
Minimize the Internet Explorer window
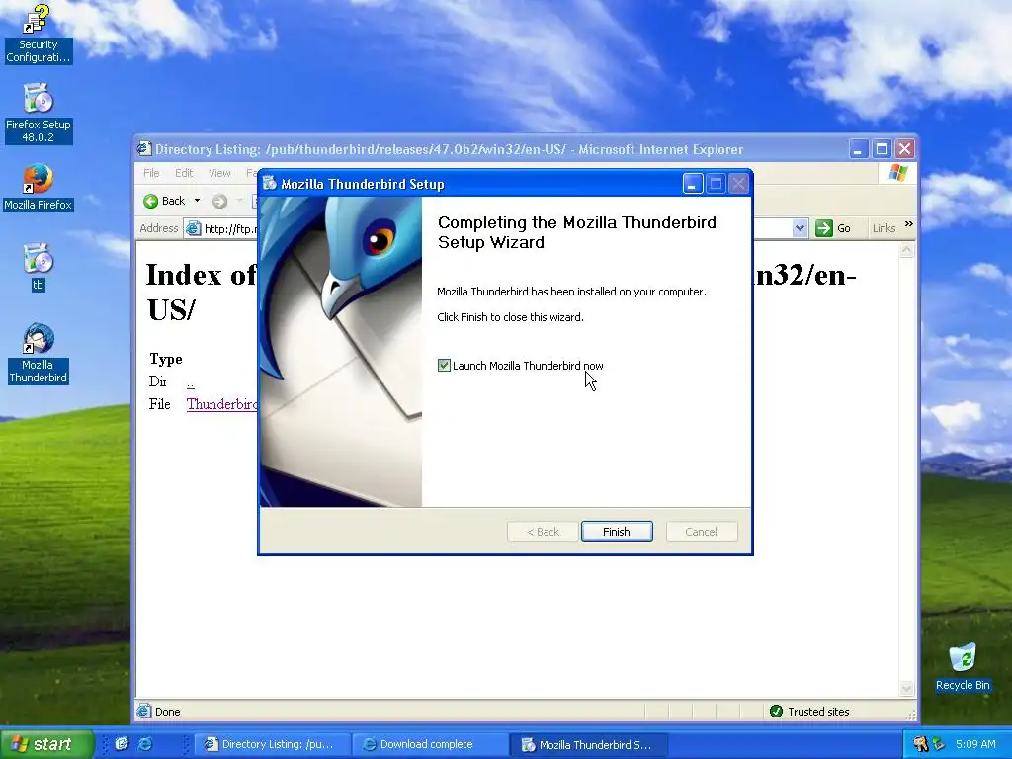pyautogui.click(x=858, y=149)
